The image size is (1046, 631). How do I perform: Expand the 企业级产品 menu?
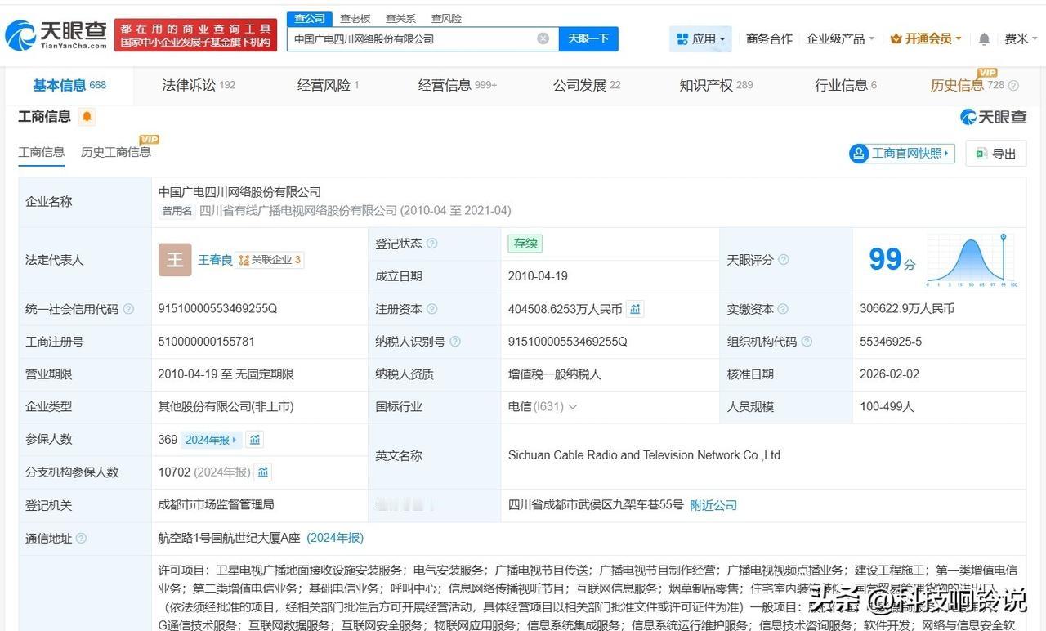(x=840, y=38)
